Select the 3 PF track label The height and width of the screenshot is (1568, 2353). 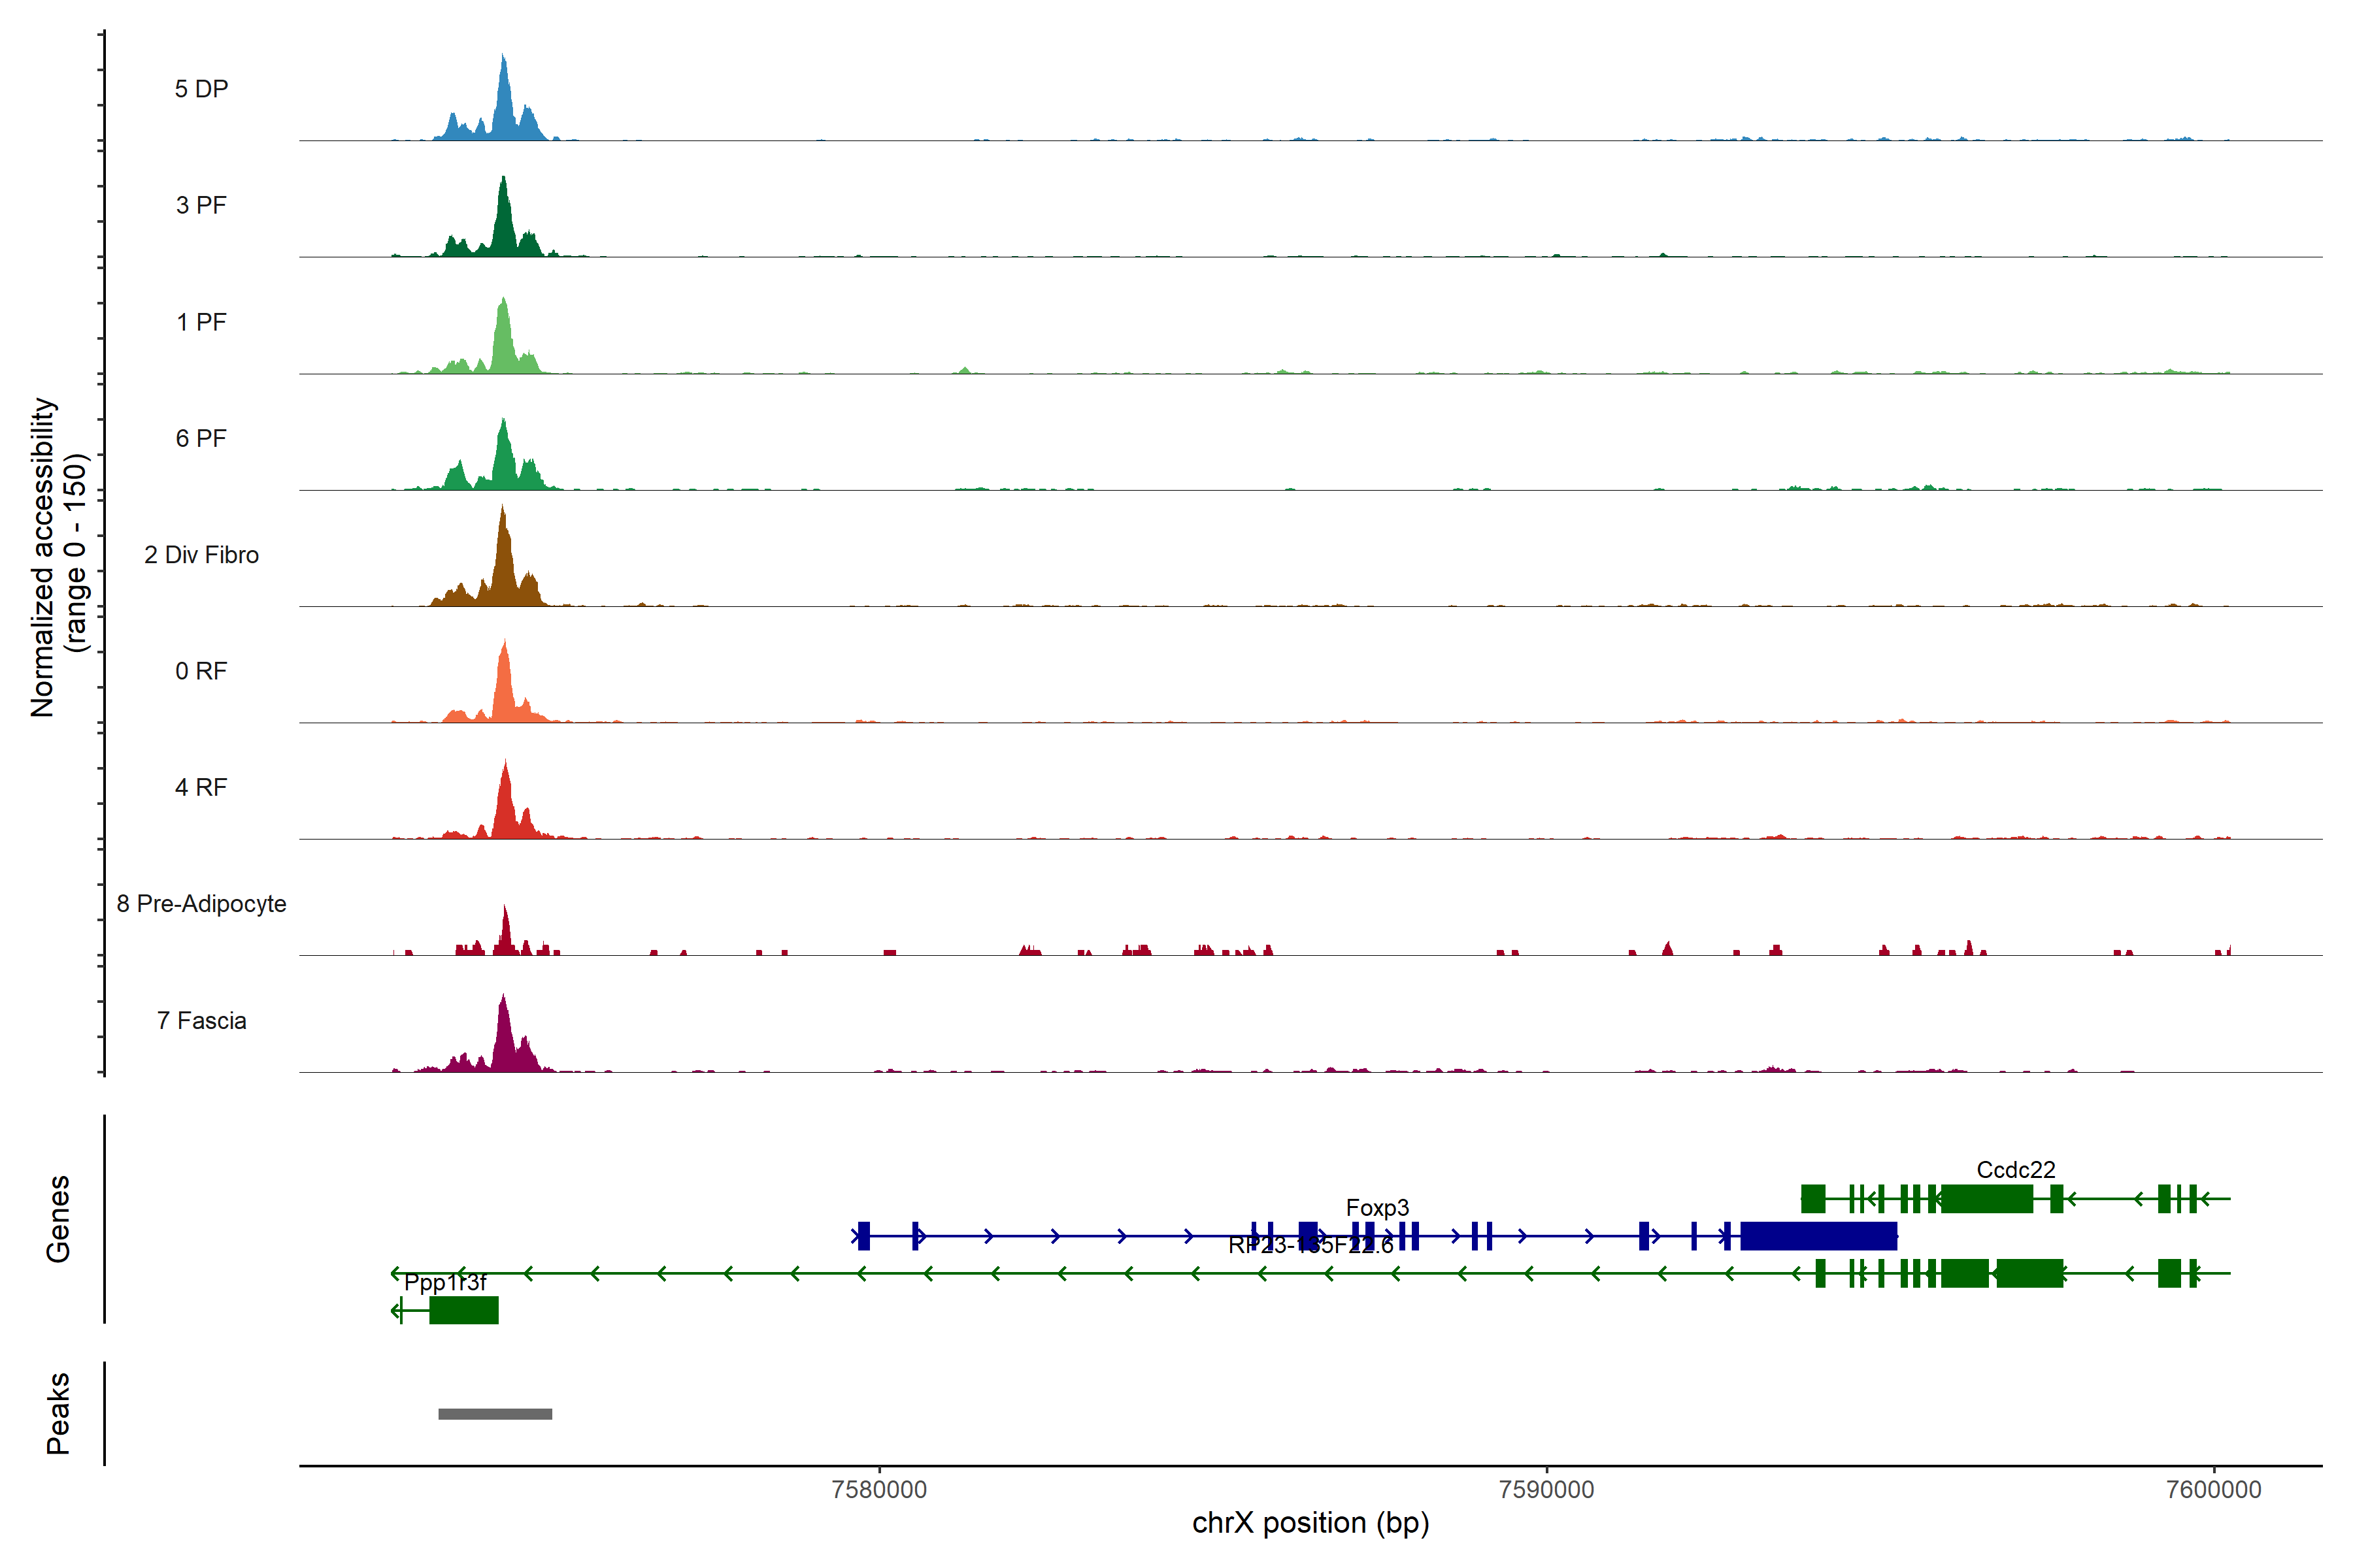[201, 205]
